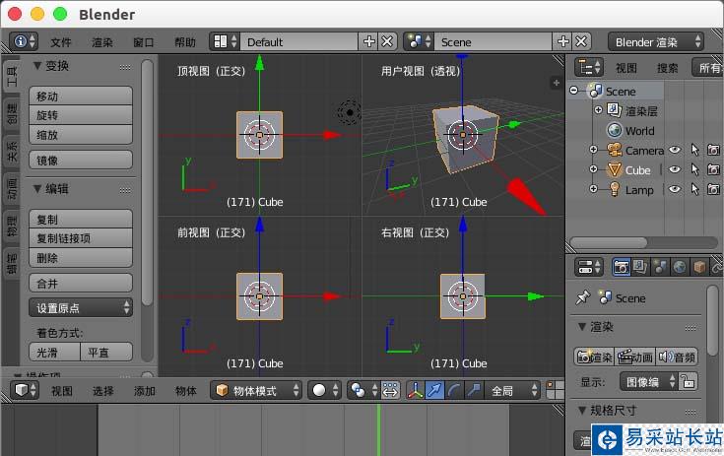Click the outliner horizontal scrollbar
This screenshot has width=724, height=456.
click(609, 242)
